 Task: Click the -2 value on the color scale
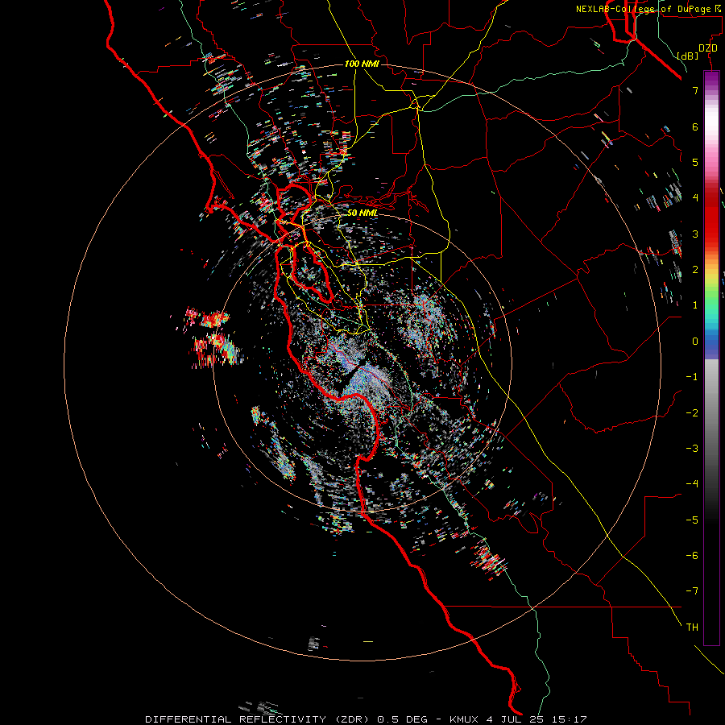pyautogui.click(x=692, y=413)
